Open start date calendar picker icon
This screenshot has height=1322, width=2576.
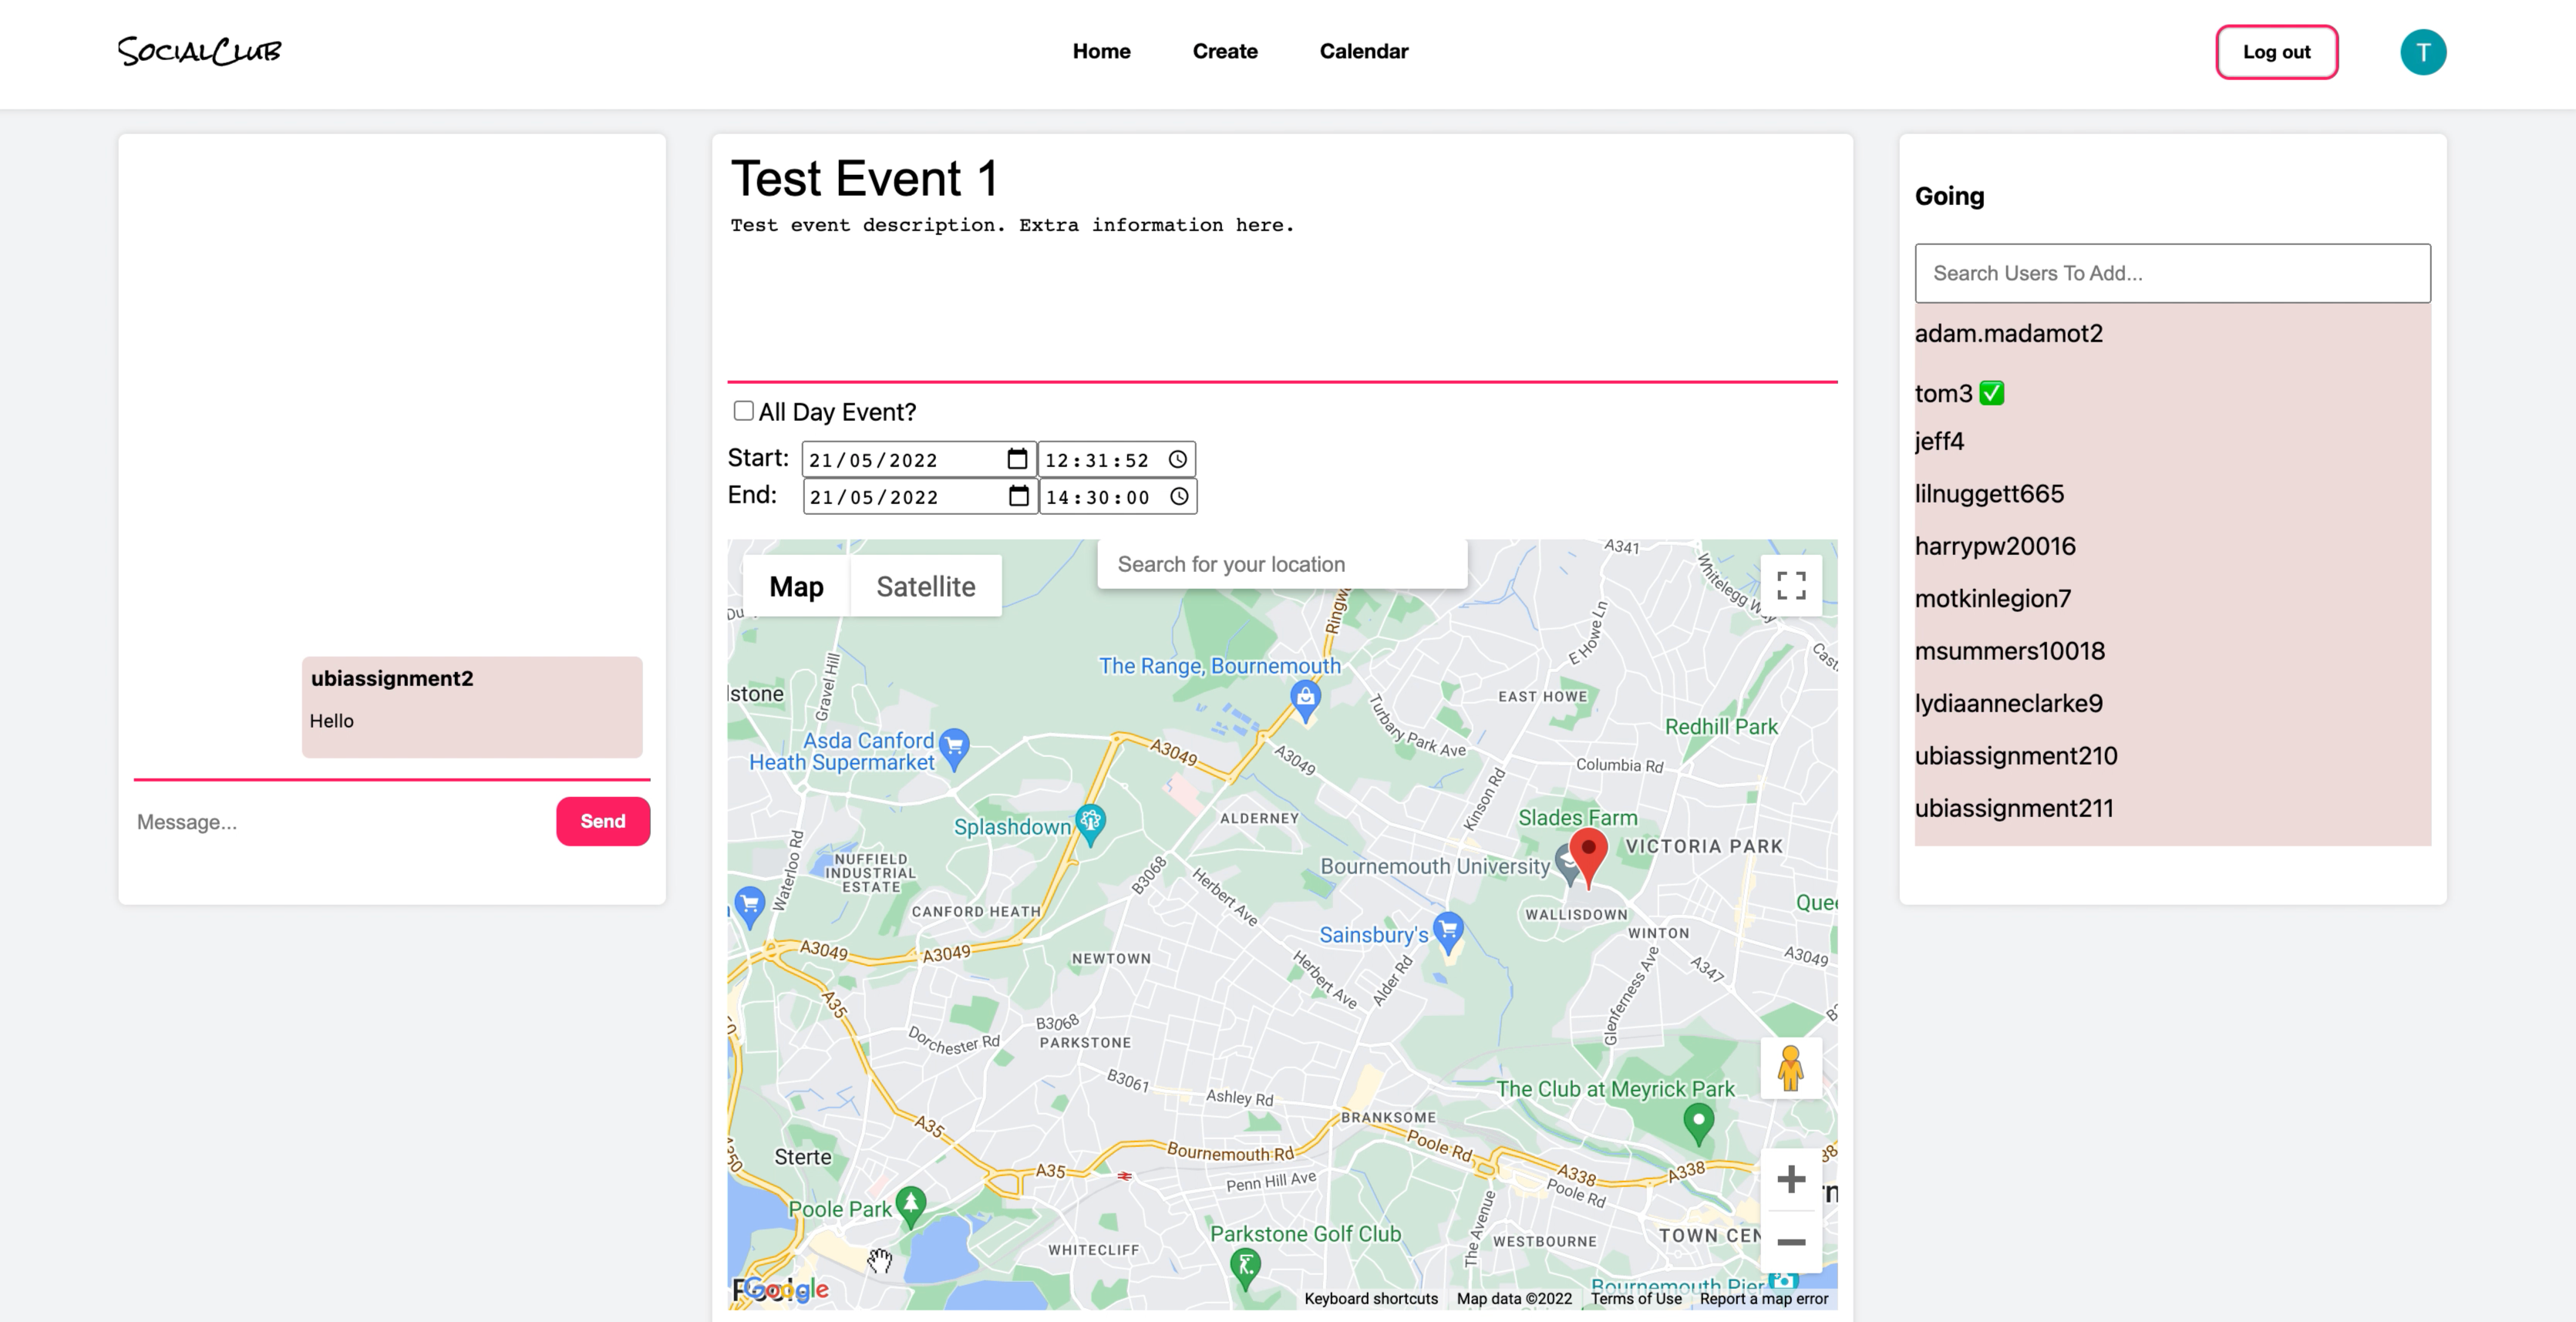(1016, 459)
